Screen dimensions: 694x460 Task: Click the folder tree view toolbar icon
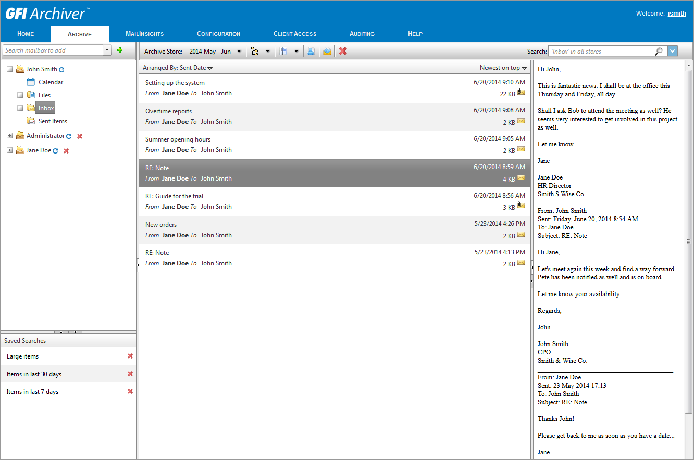[255, 51]
